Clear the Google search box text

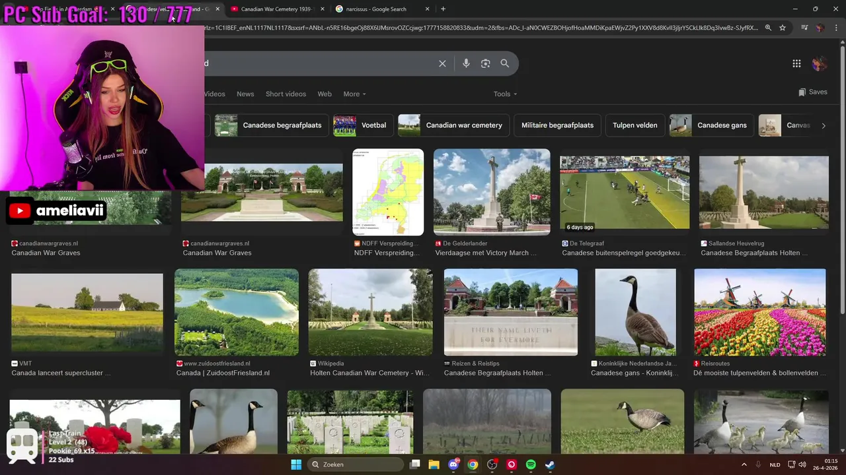pyautogui.click(x=442, y=63)
